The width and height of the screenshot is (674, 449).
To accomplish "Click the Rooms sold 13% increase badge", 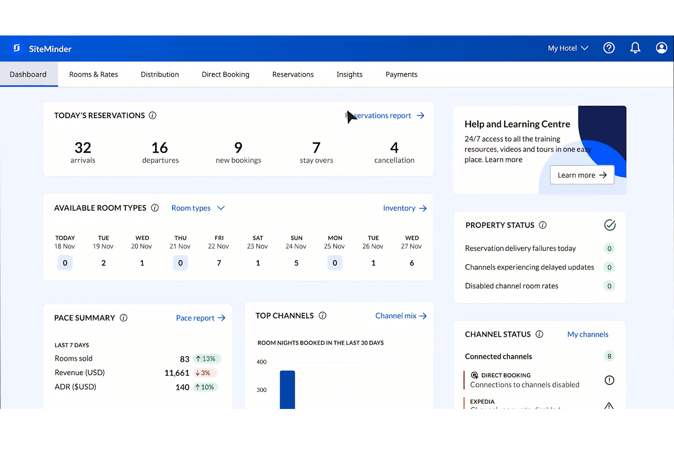I will tap(207, 359).
